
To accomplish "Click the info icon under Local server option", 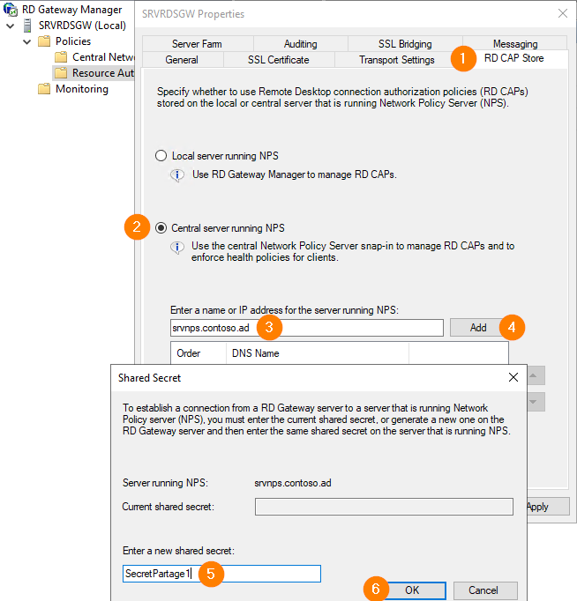I will click(x=177, y=174).
